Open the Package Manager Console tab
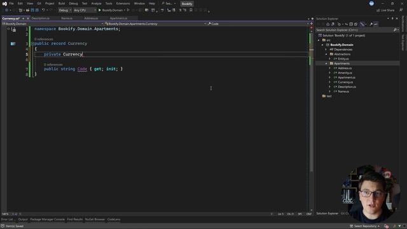Image resolution: width=407 pixels, height=229 pixels. (47, 219)
